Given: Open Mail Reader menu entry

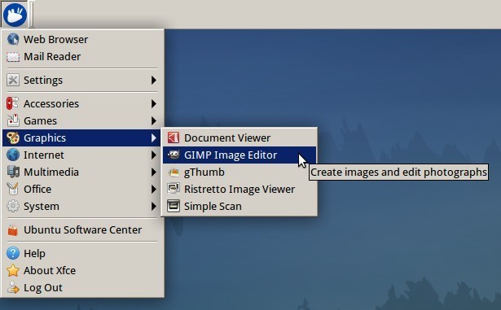Looking at the screenshot, I should click(x=82, y=57).
